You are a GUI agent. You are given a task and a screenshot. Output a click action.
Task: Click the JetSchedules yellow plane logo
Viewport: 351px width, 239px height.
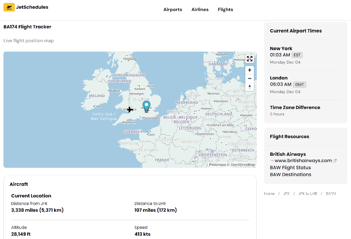click(9, 7)
